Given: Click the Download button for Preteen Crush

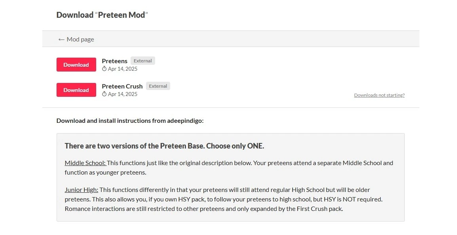Looking at the screenshot, I should 76,90.
